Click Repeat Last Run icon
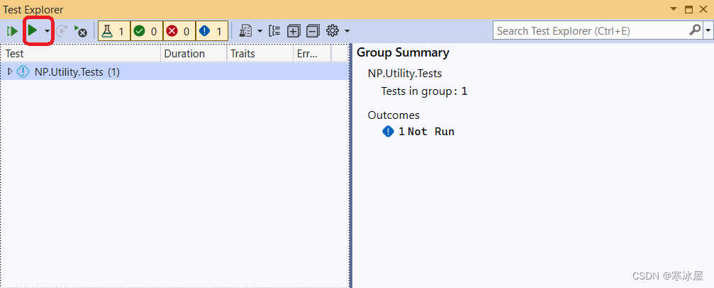This screenshot has height=288, width=714. (x=62, y=31)
